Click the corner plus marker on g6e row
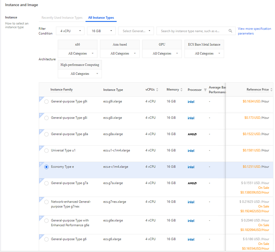The image size is (275, 252). coord(41,217)
